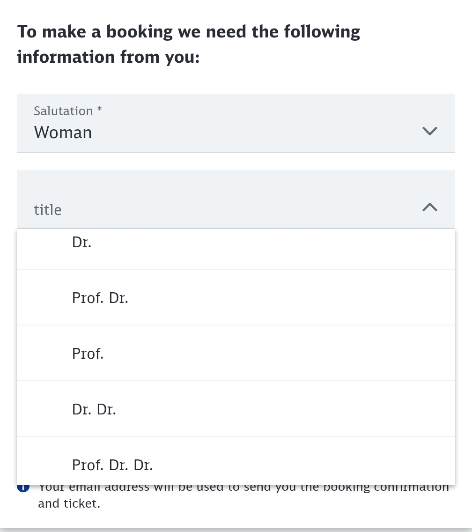The width and height of the screenshot is (472, 532).
Task: Choose the "Prof. Dr. Dr." title option
Action: tap(112, 465)
